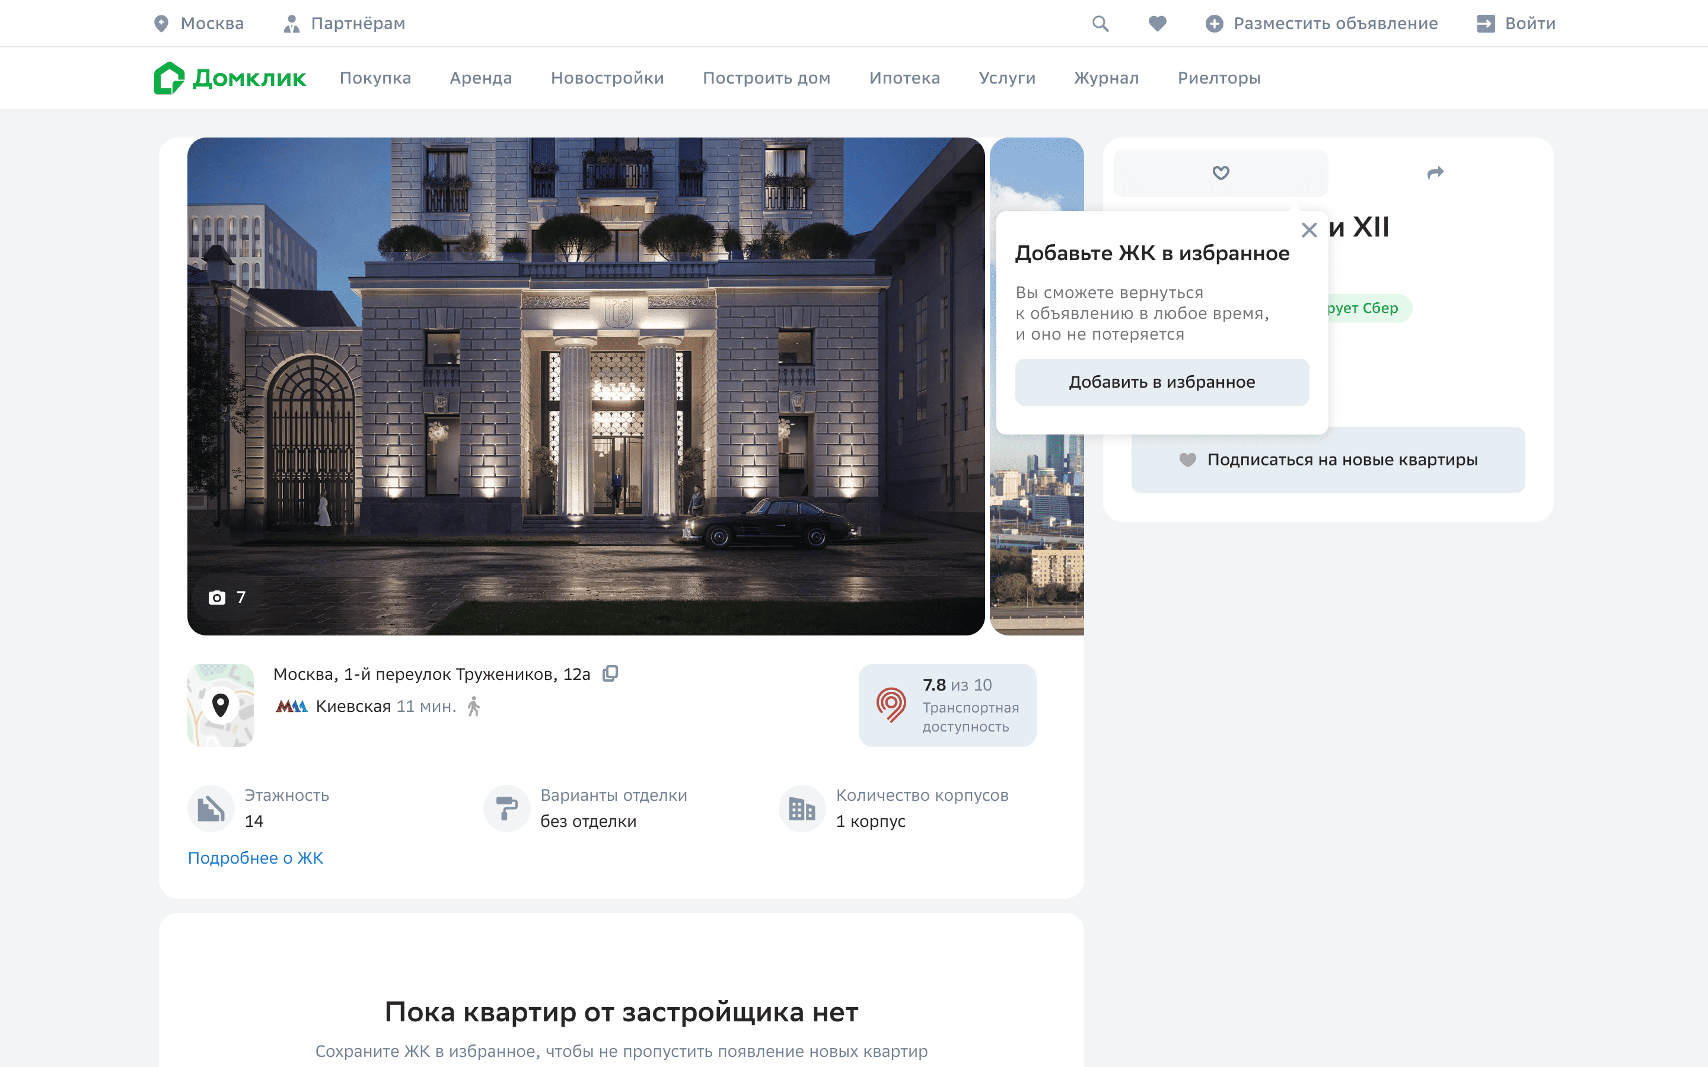Open the Журнал menu

click(x=1107, y=78)
